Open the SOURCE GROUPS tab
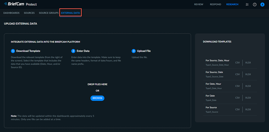Screen dimensions: 269x132 49,13
